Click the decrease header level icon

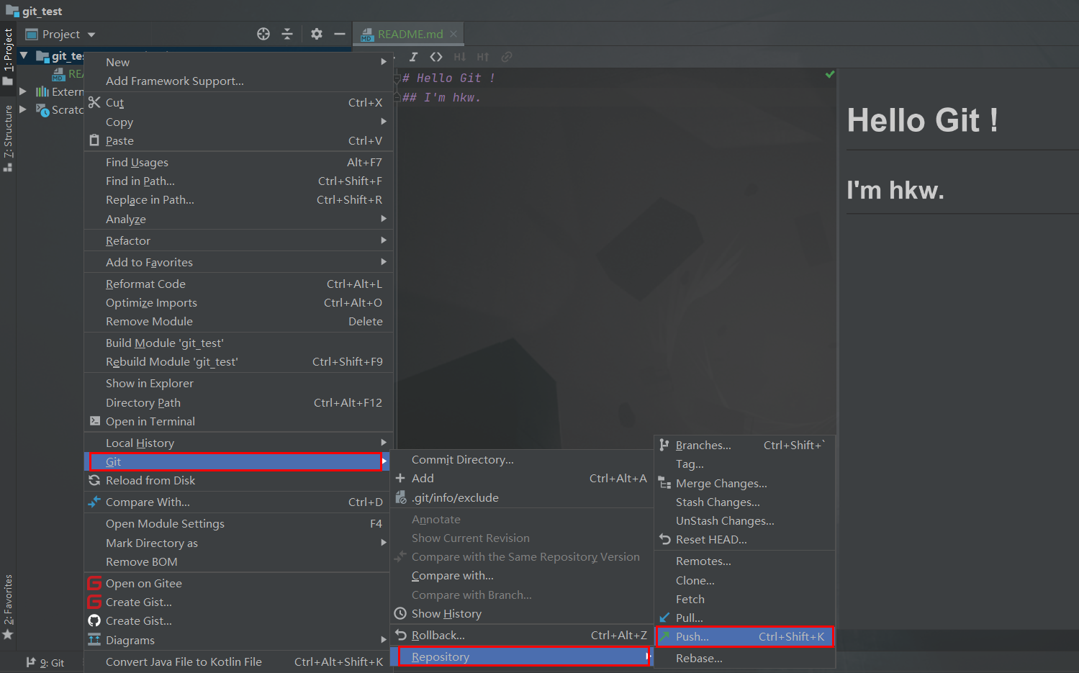[x=459, y=57]
